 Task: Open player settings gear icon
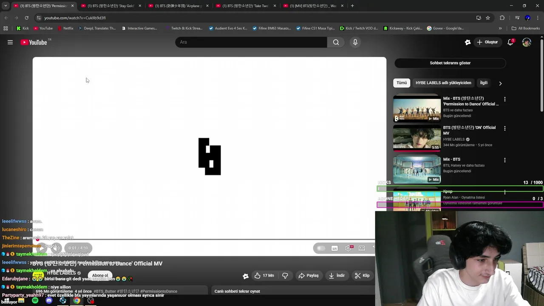click(348, 248)
